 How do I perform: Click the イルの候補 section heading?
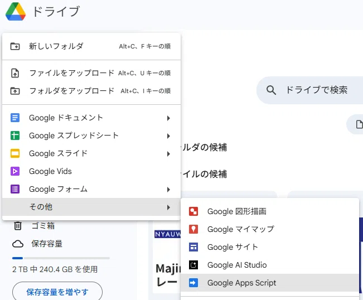[x=204, y=174]
